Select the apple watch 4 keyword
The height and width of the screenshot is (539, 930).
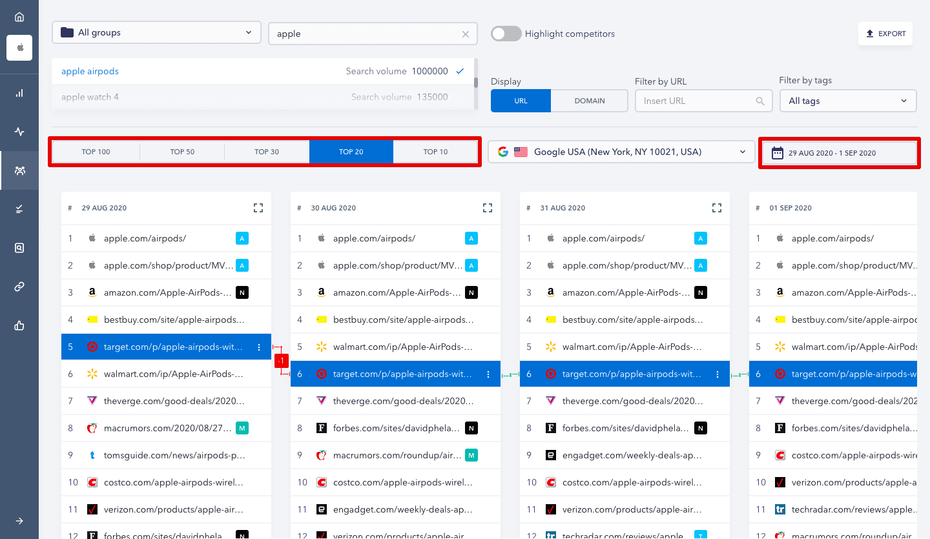tap(262, 97)
